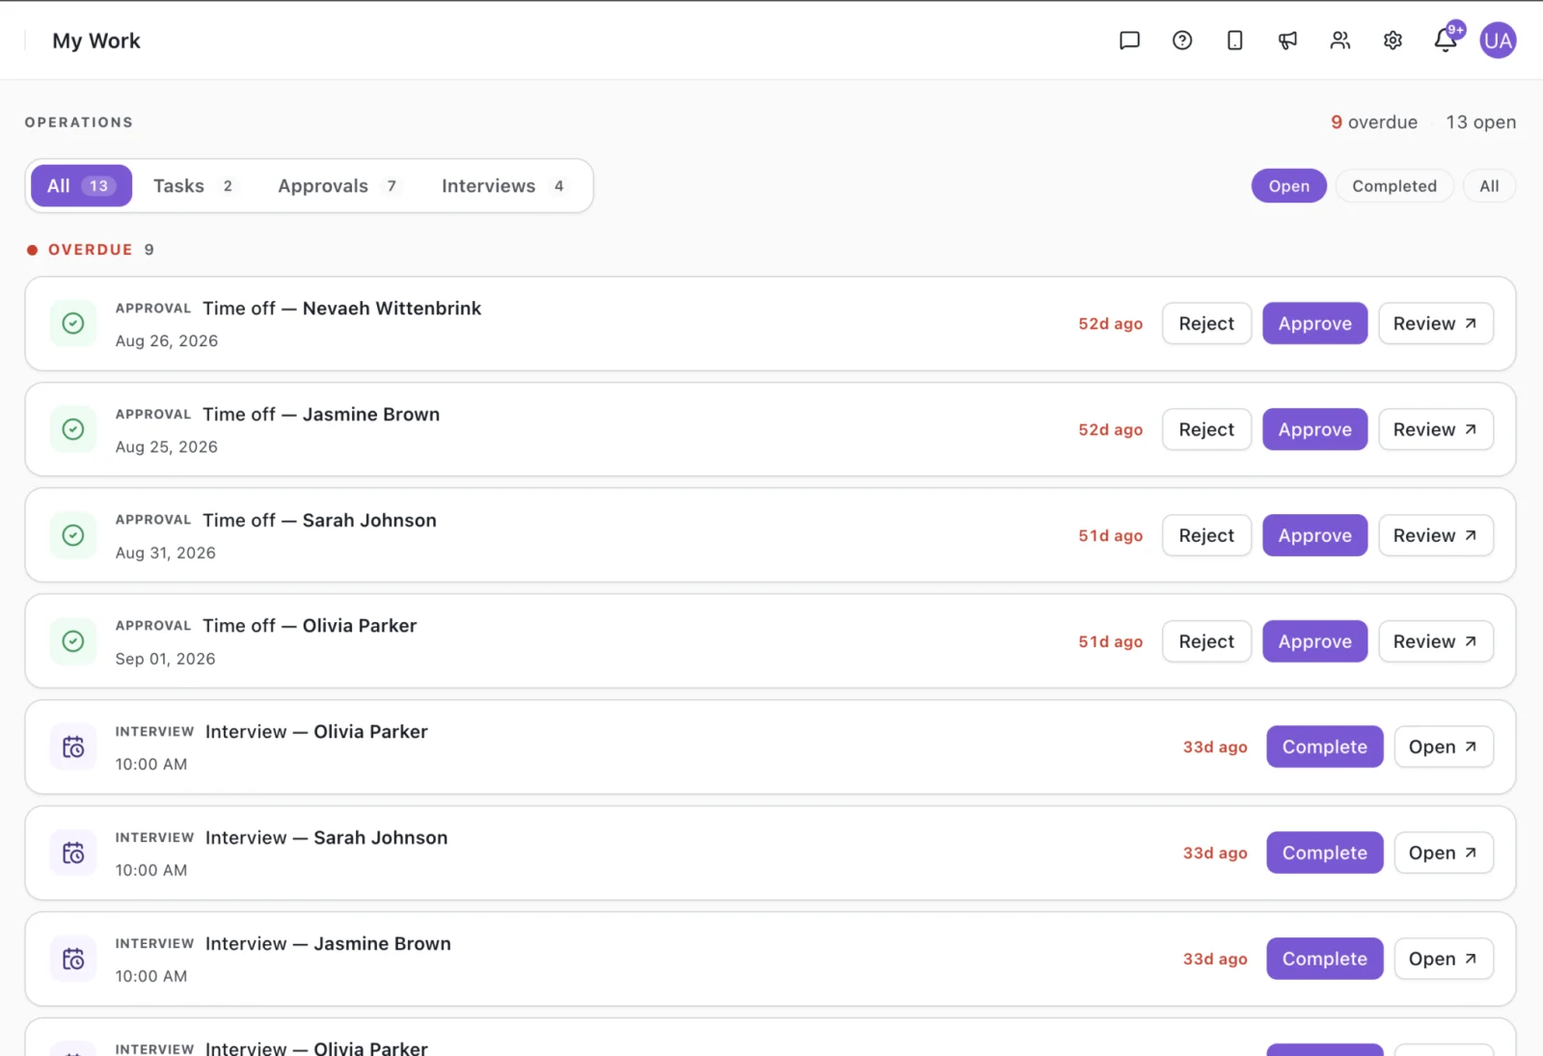This screenshot has height=1056, width=1543.
Task: Click approval check icon for Olivia Parker time off
Action: click(73, 641)
